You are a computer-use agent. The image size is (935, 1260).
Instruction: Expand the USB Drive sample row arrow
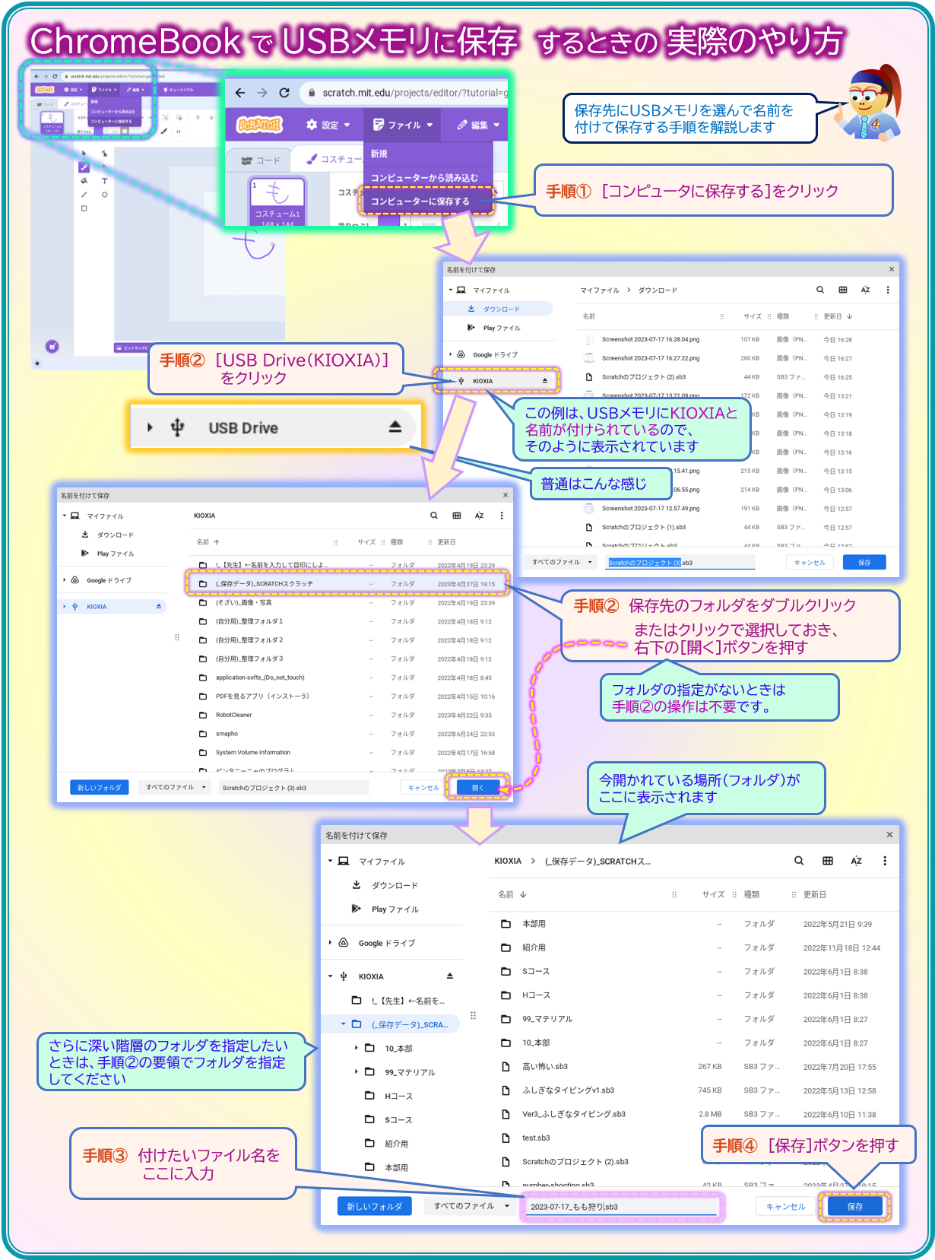coord(150,427)
